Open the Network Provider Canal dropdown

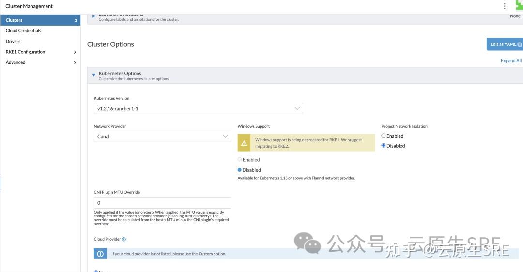(x=162, y=137)
